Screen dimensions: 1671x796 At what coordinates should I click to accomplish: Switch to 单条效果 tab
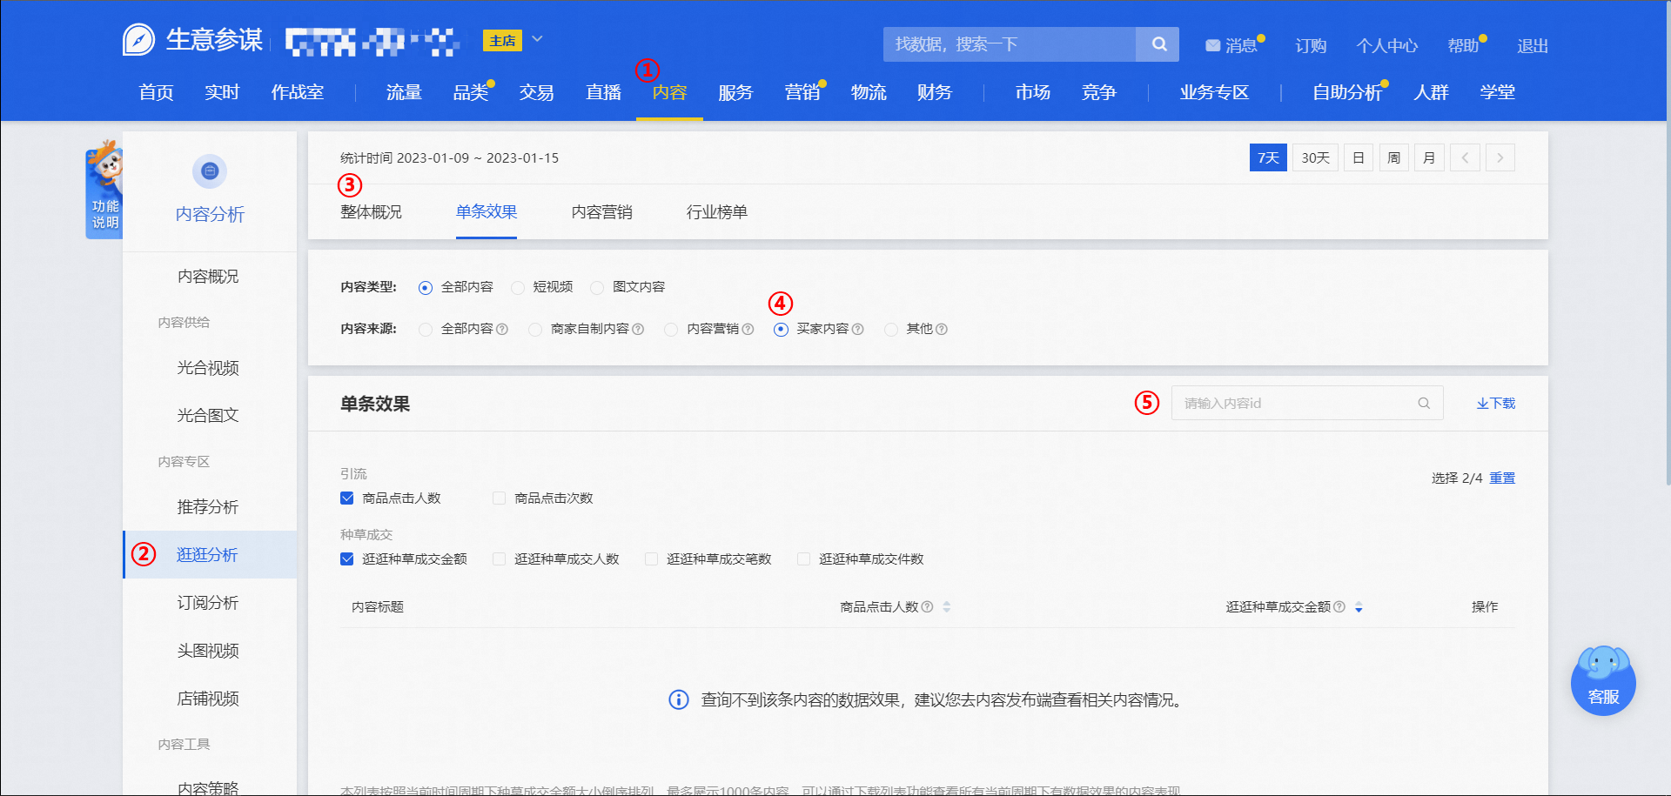[486, 211]
